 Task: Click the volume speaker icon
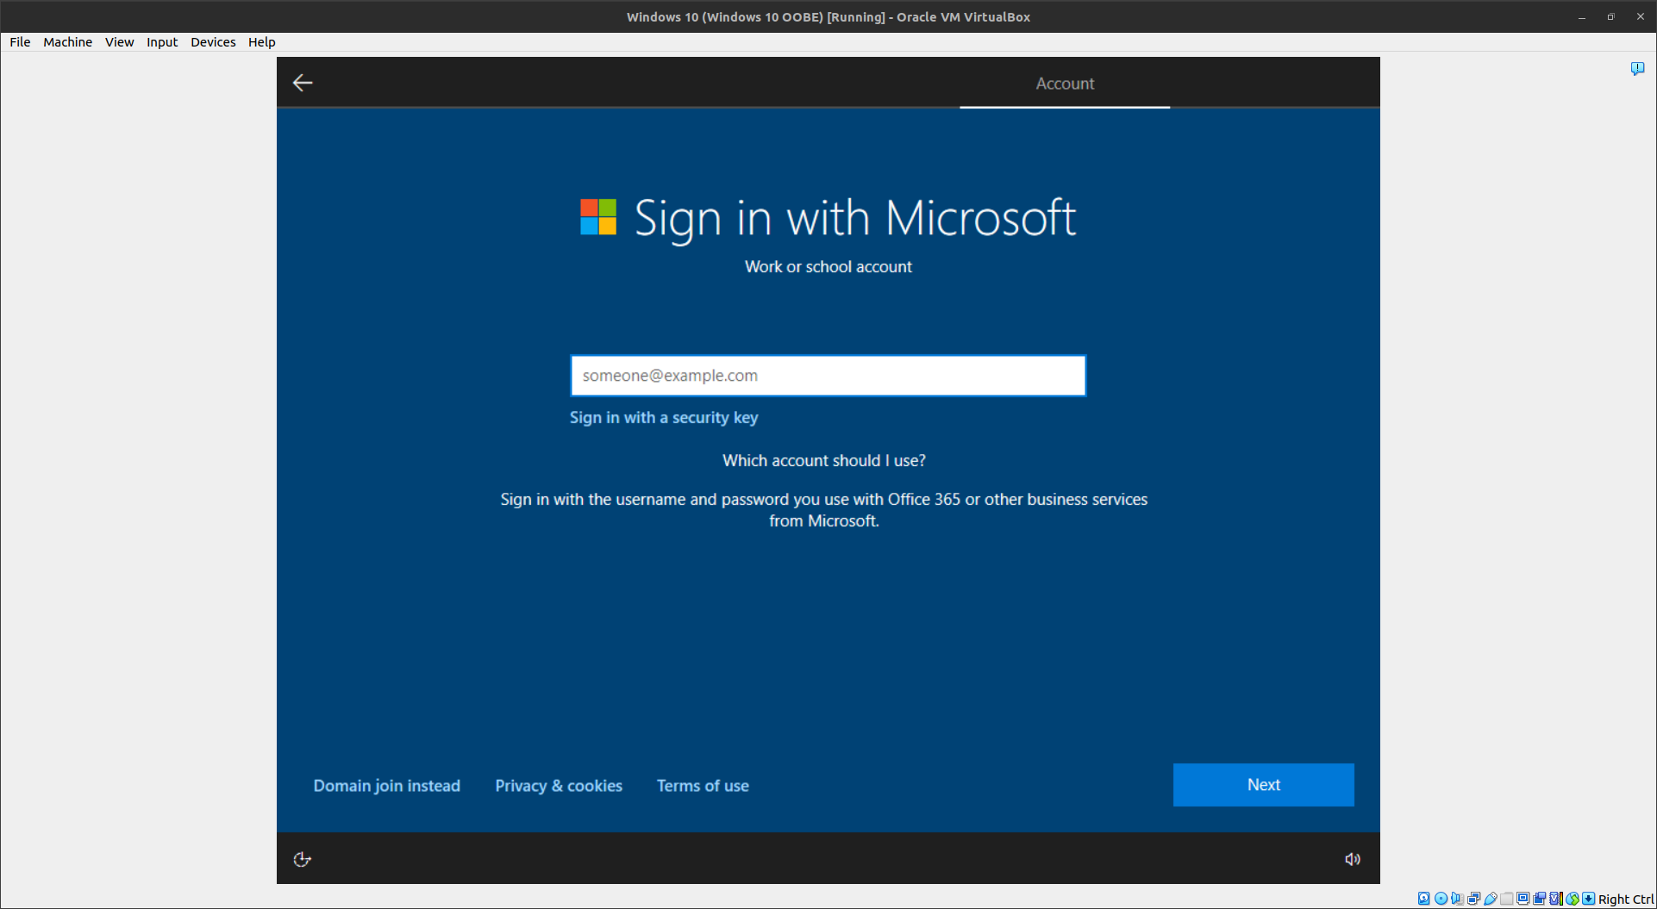pos(1353,859)
